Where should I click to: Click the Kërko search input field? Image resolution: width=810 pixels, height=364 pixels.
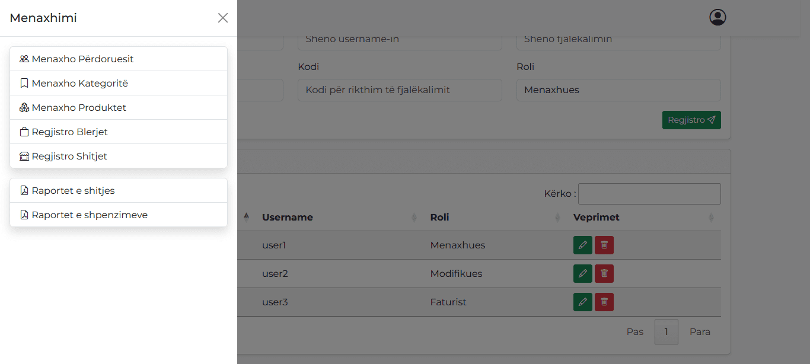pyautogui.click(x=649, y=194)
